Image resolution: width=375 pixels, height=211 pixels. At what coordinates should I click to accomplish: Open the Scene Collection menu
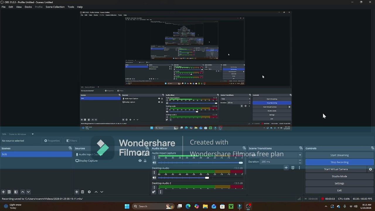point(55,7)
